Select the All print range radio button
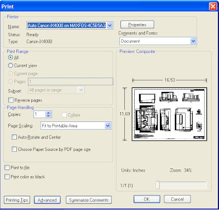Viewport: 219px width, 210px height. 10,57
